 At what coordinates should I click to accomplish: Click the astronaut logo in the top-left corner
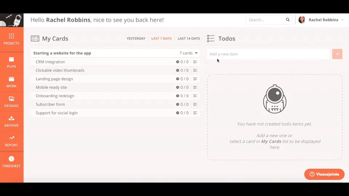pos(12,20)
